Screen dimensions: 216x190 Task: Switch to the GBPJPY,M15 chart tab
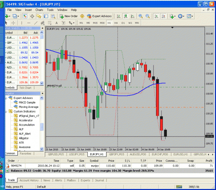[117, 154]
